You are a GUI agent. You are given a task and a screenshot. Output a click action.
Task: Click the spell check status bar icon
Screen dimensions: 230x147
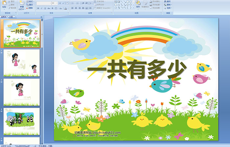(35, 146)
